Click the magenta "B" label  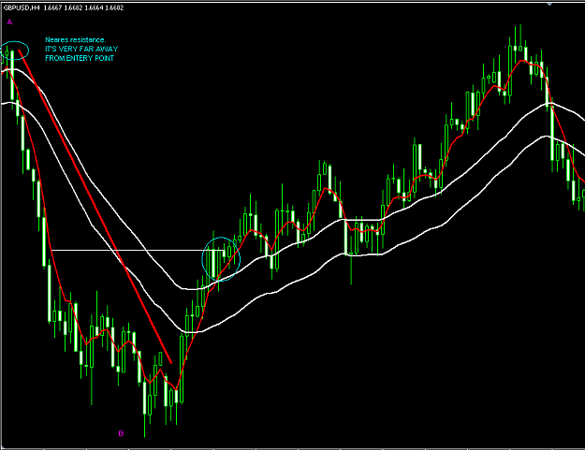(121, 433)
